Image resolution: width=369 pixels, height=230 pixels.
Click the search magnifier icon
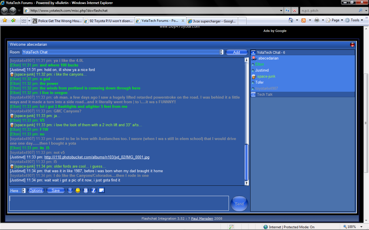click(361, 11)
